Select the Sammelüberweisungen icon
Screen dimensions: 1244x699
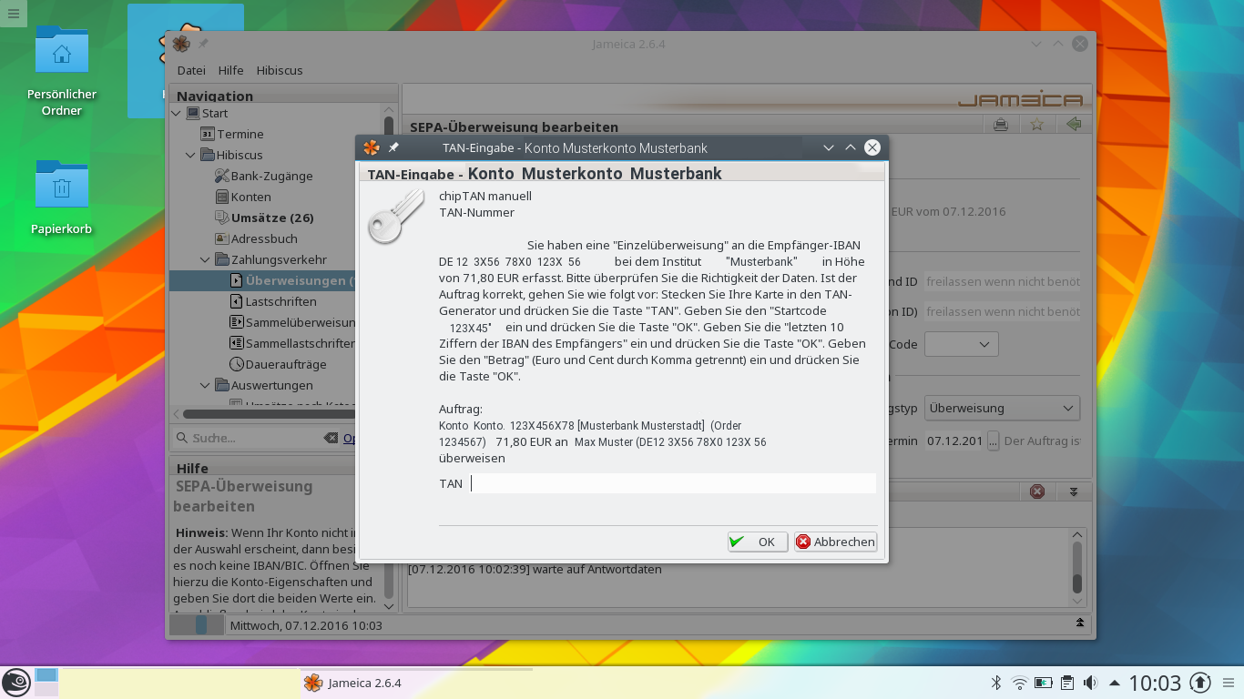[x=236, y=322]
